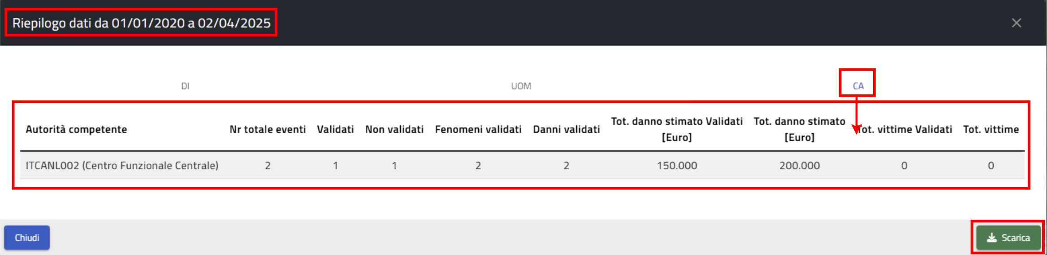The width and height of the screenshot is (1047, 255).
Task: Click Tot. danno stimato Validati header
Action: [677, 129]
